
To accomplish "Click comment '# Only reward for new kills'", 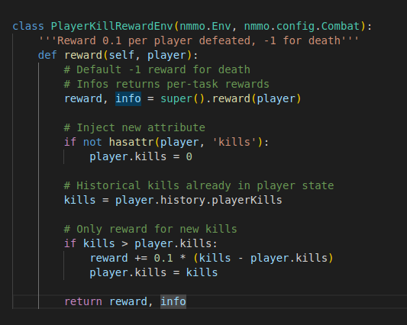I will 150,230.
